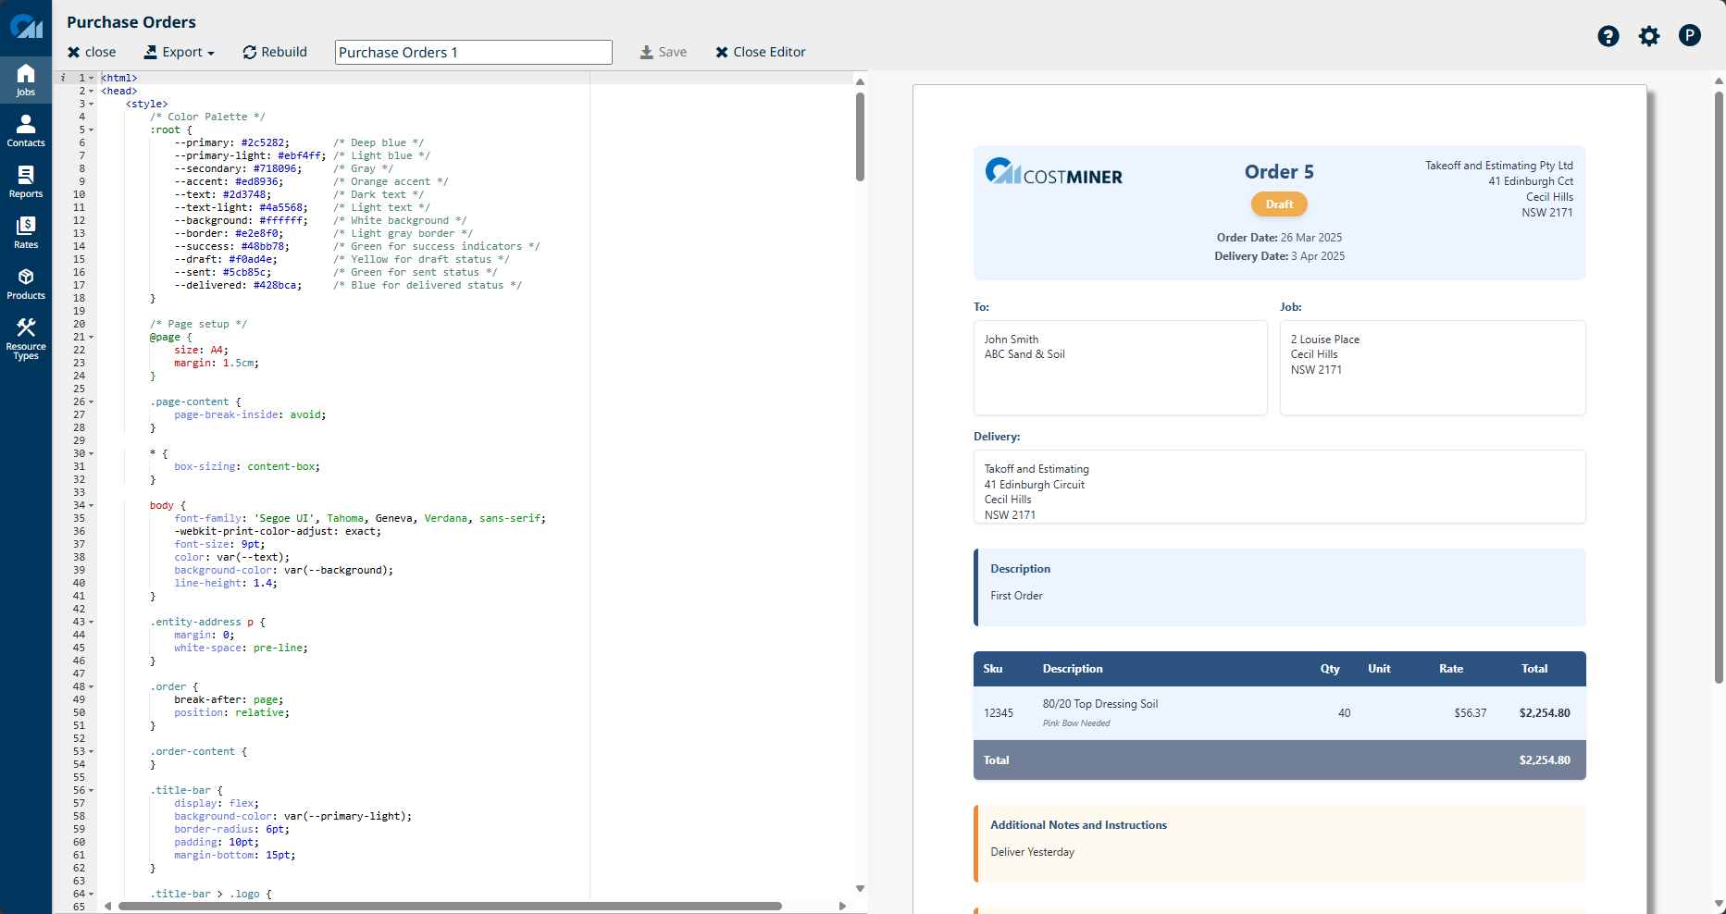The width and height of the screenshot is (1726, 914).
Task: Click Additional Notes and Instructions heading
Action: coord(1078,825)
